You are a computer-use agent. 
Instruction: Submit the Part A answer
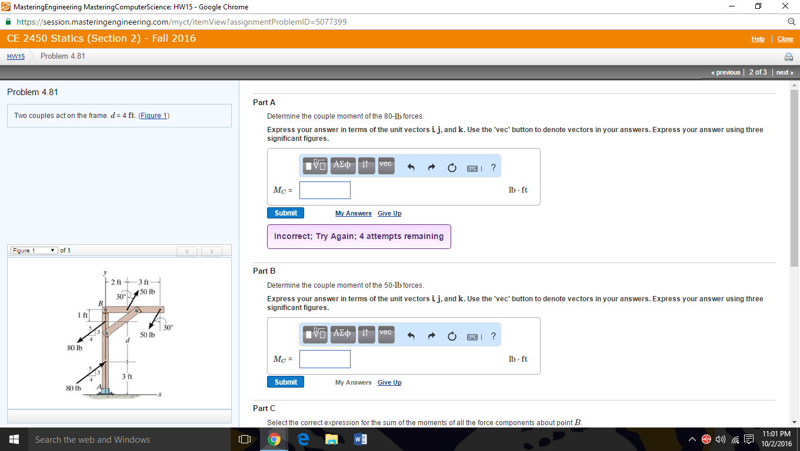coord(285,213)
